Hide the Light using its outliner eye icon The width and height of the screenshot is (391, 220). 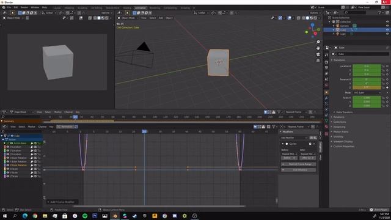pyautogui.click(x=387, y=34)
